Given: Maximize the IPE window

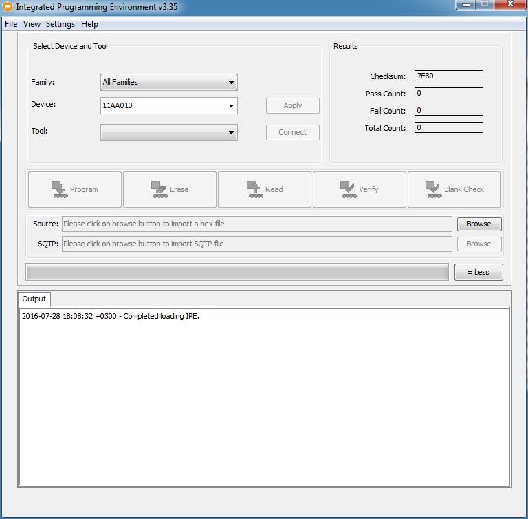Looking at the screenshot, I should [x=485, y=5].
